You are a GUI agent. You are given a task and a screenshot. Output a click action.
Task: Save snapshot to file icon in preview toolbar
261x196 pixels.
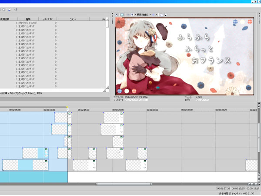pos(166,15)
